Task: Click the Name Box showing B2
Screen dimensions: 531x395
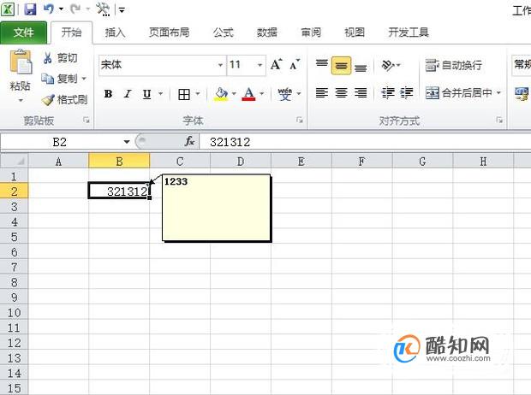Action: [x=61, y=142]
